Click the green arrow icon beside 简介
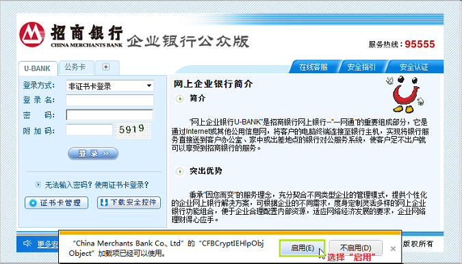Viewport: 462px width, 264px height. (179, 98)
